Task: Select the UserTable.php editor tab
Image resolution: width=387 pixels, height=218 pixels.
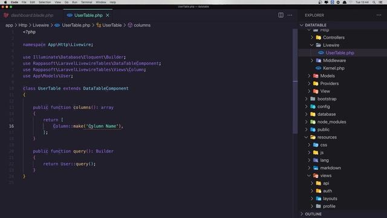Action: click(x=88, y=15)
